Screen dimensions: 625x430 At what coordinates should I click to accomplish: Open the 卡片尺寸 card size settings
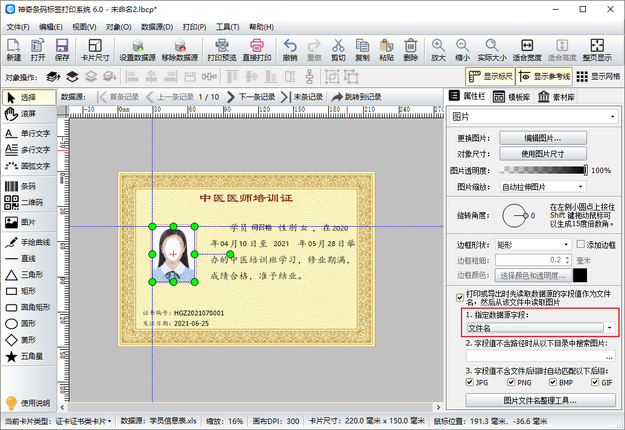tap(95, 50)
